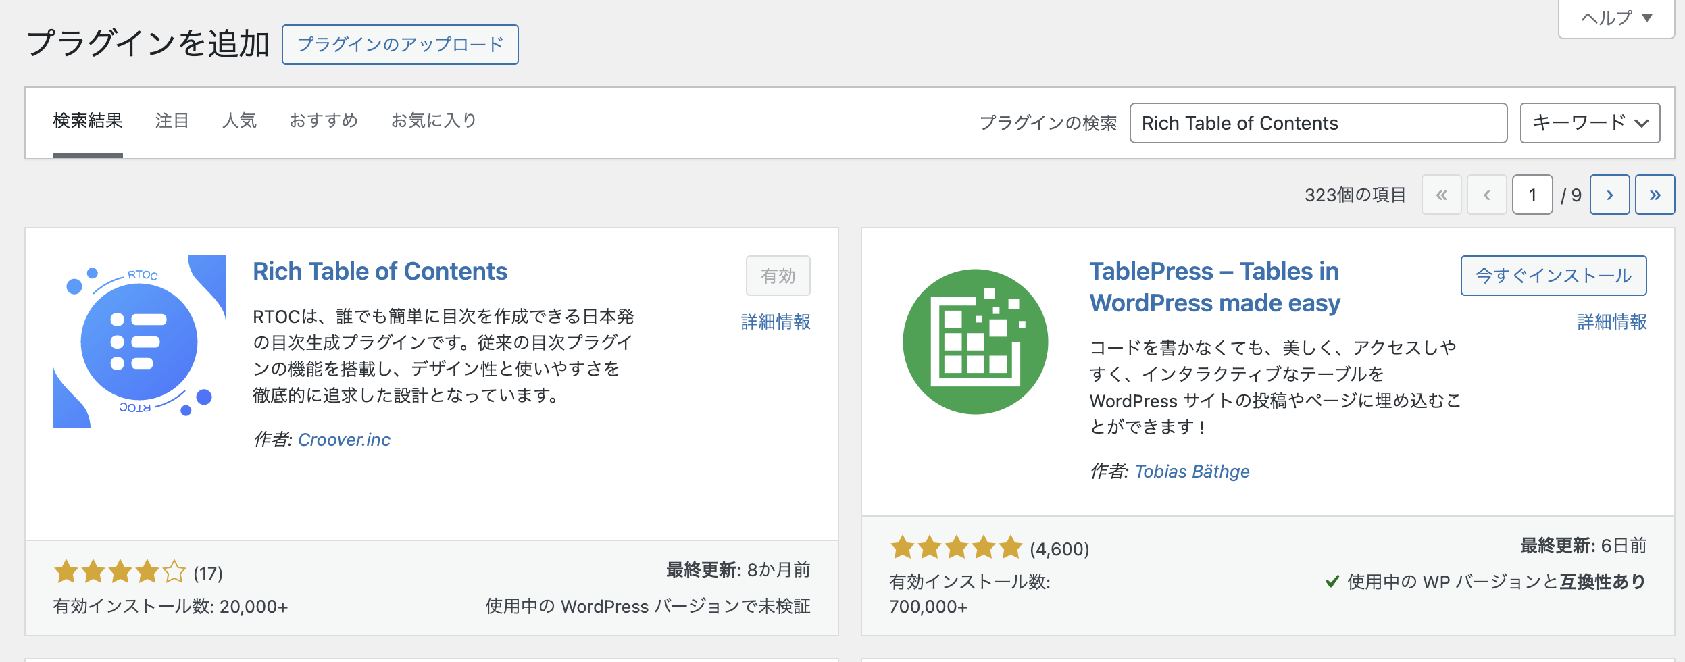
Task: Click the first page double-arrow button
Action: pos(1442,195)
